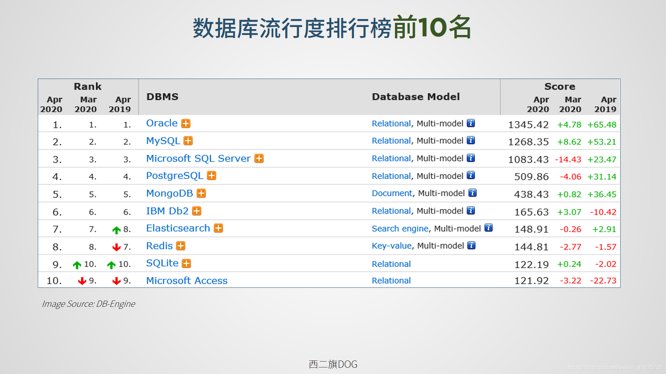This screenshot has height=374, width=666.
Task: Open the Redis link
Action: (159, 246)
